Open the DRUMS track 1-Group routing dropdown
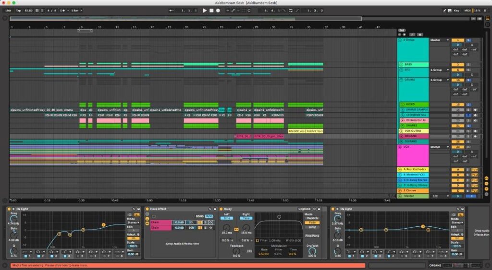The height and width of the screenshot is (270, 492). [439, 80]
